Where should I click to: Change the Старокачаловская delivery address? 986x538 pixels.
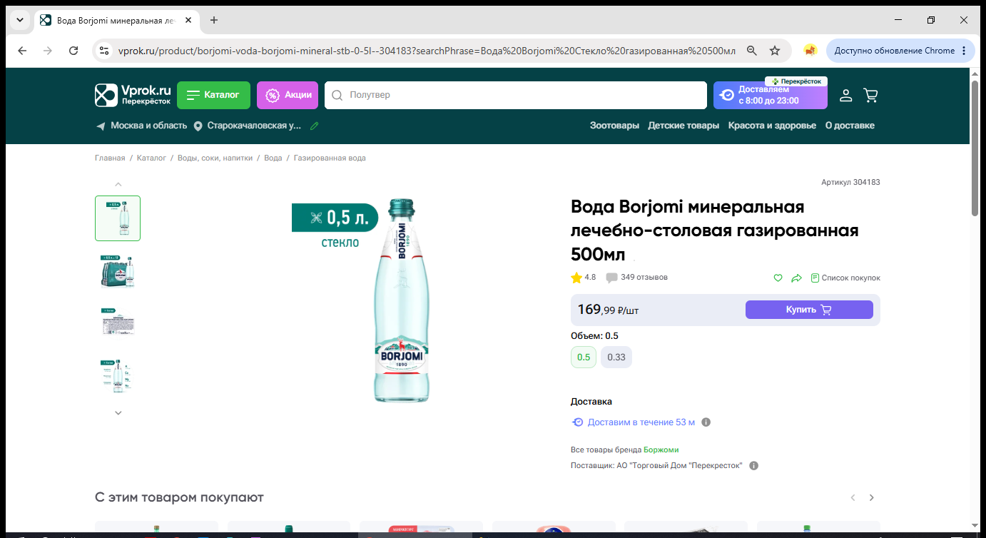254,126
